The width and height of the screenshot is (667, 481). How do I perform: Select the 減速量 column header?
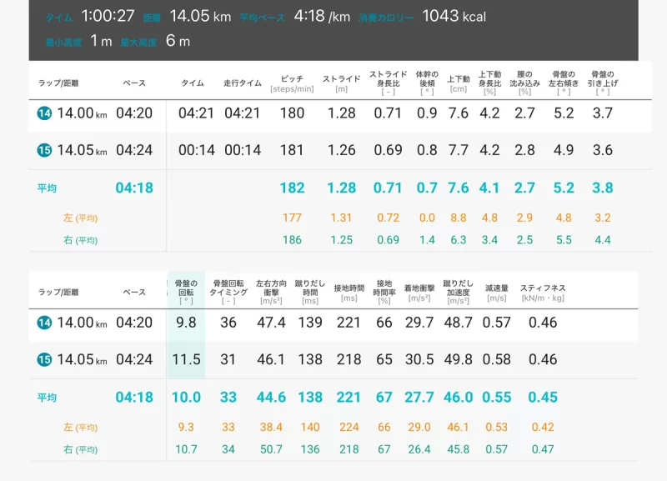pos(496,292)
